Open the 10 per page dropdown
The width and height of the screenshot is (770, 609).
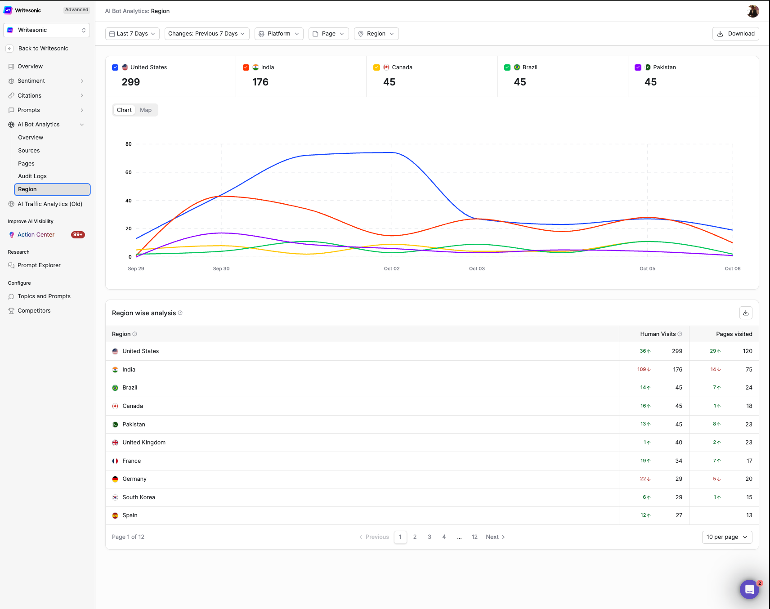pyautogui.click(x=726, y=537)
